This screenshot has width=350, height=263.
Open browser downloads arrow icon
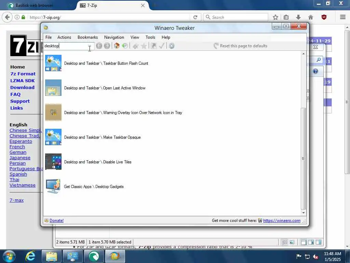tap(298, 17)
